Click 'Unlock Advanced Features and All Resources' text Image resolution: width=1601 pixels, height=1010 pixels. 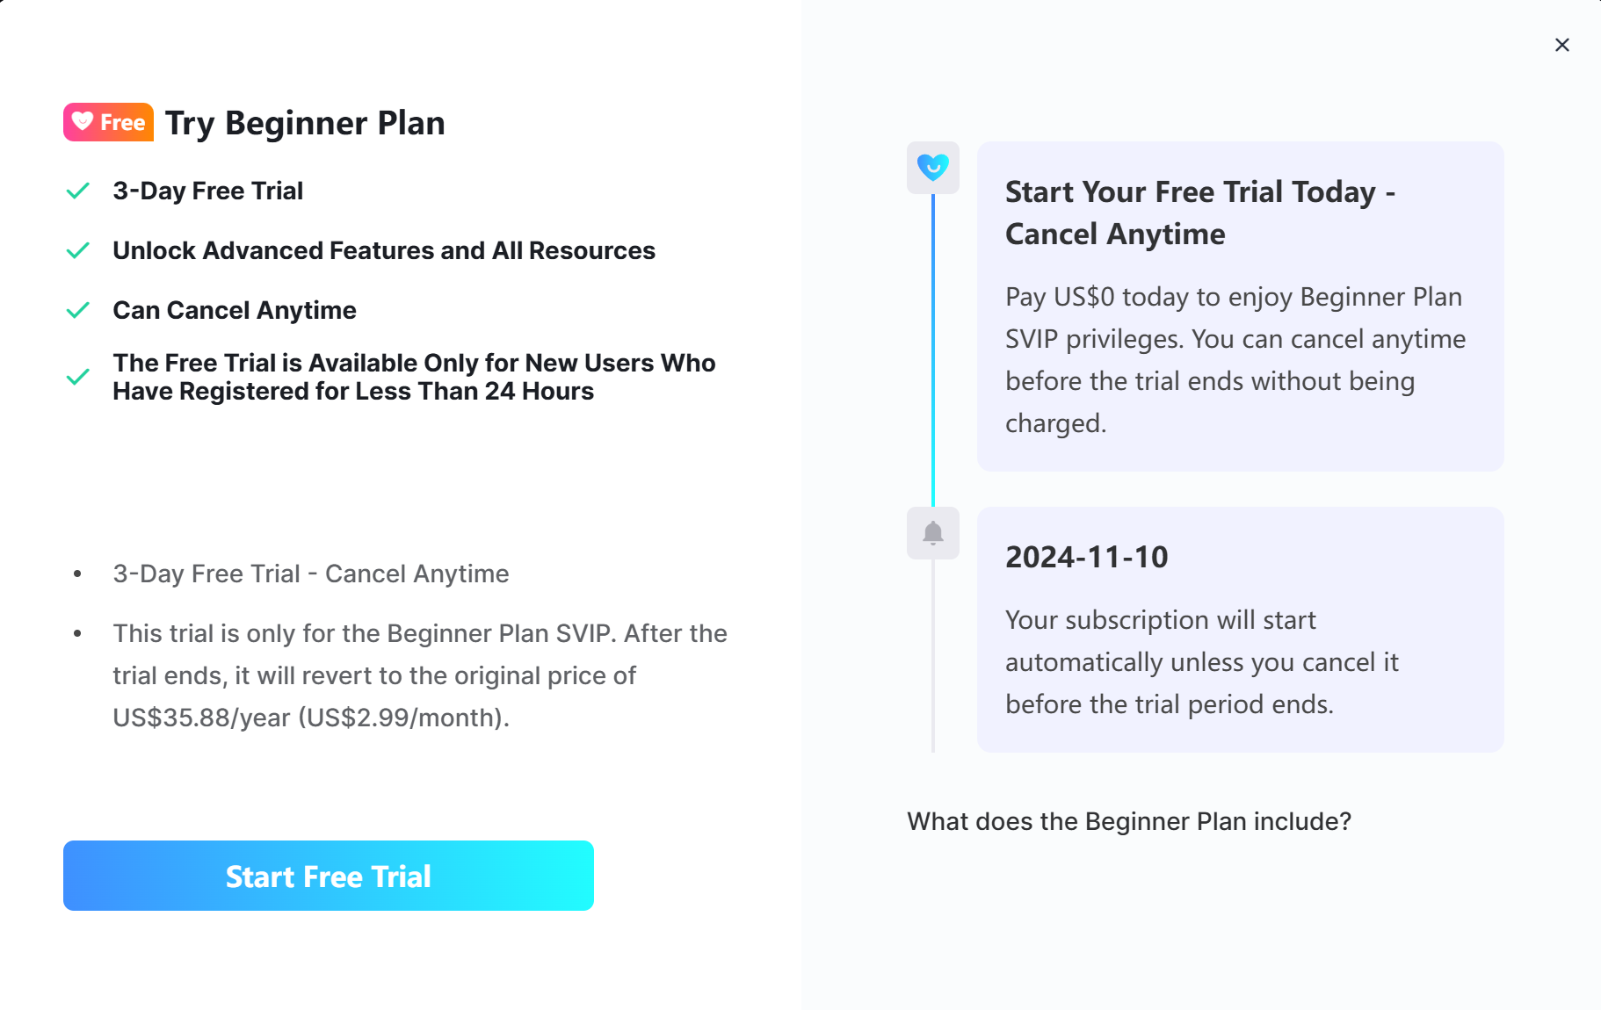(x=384, y=250)
